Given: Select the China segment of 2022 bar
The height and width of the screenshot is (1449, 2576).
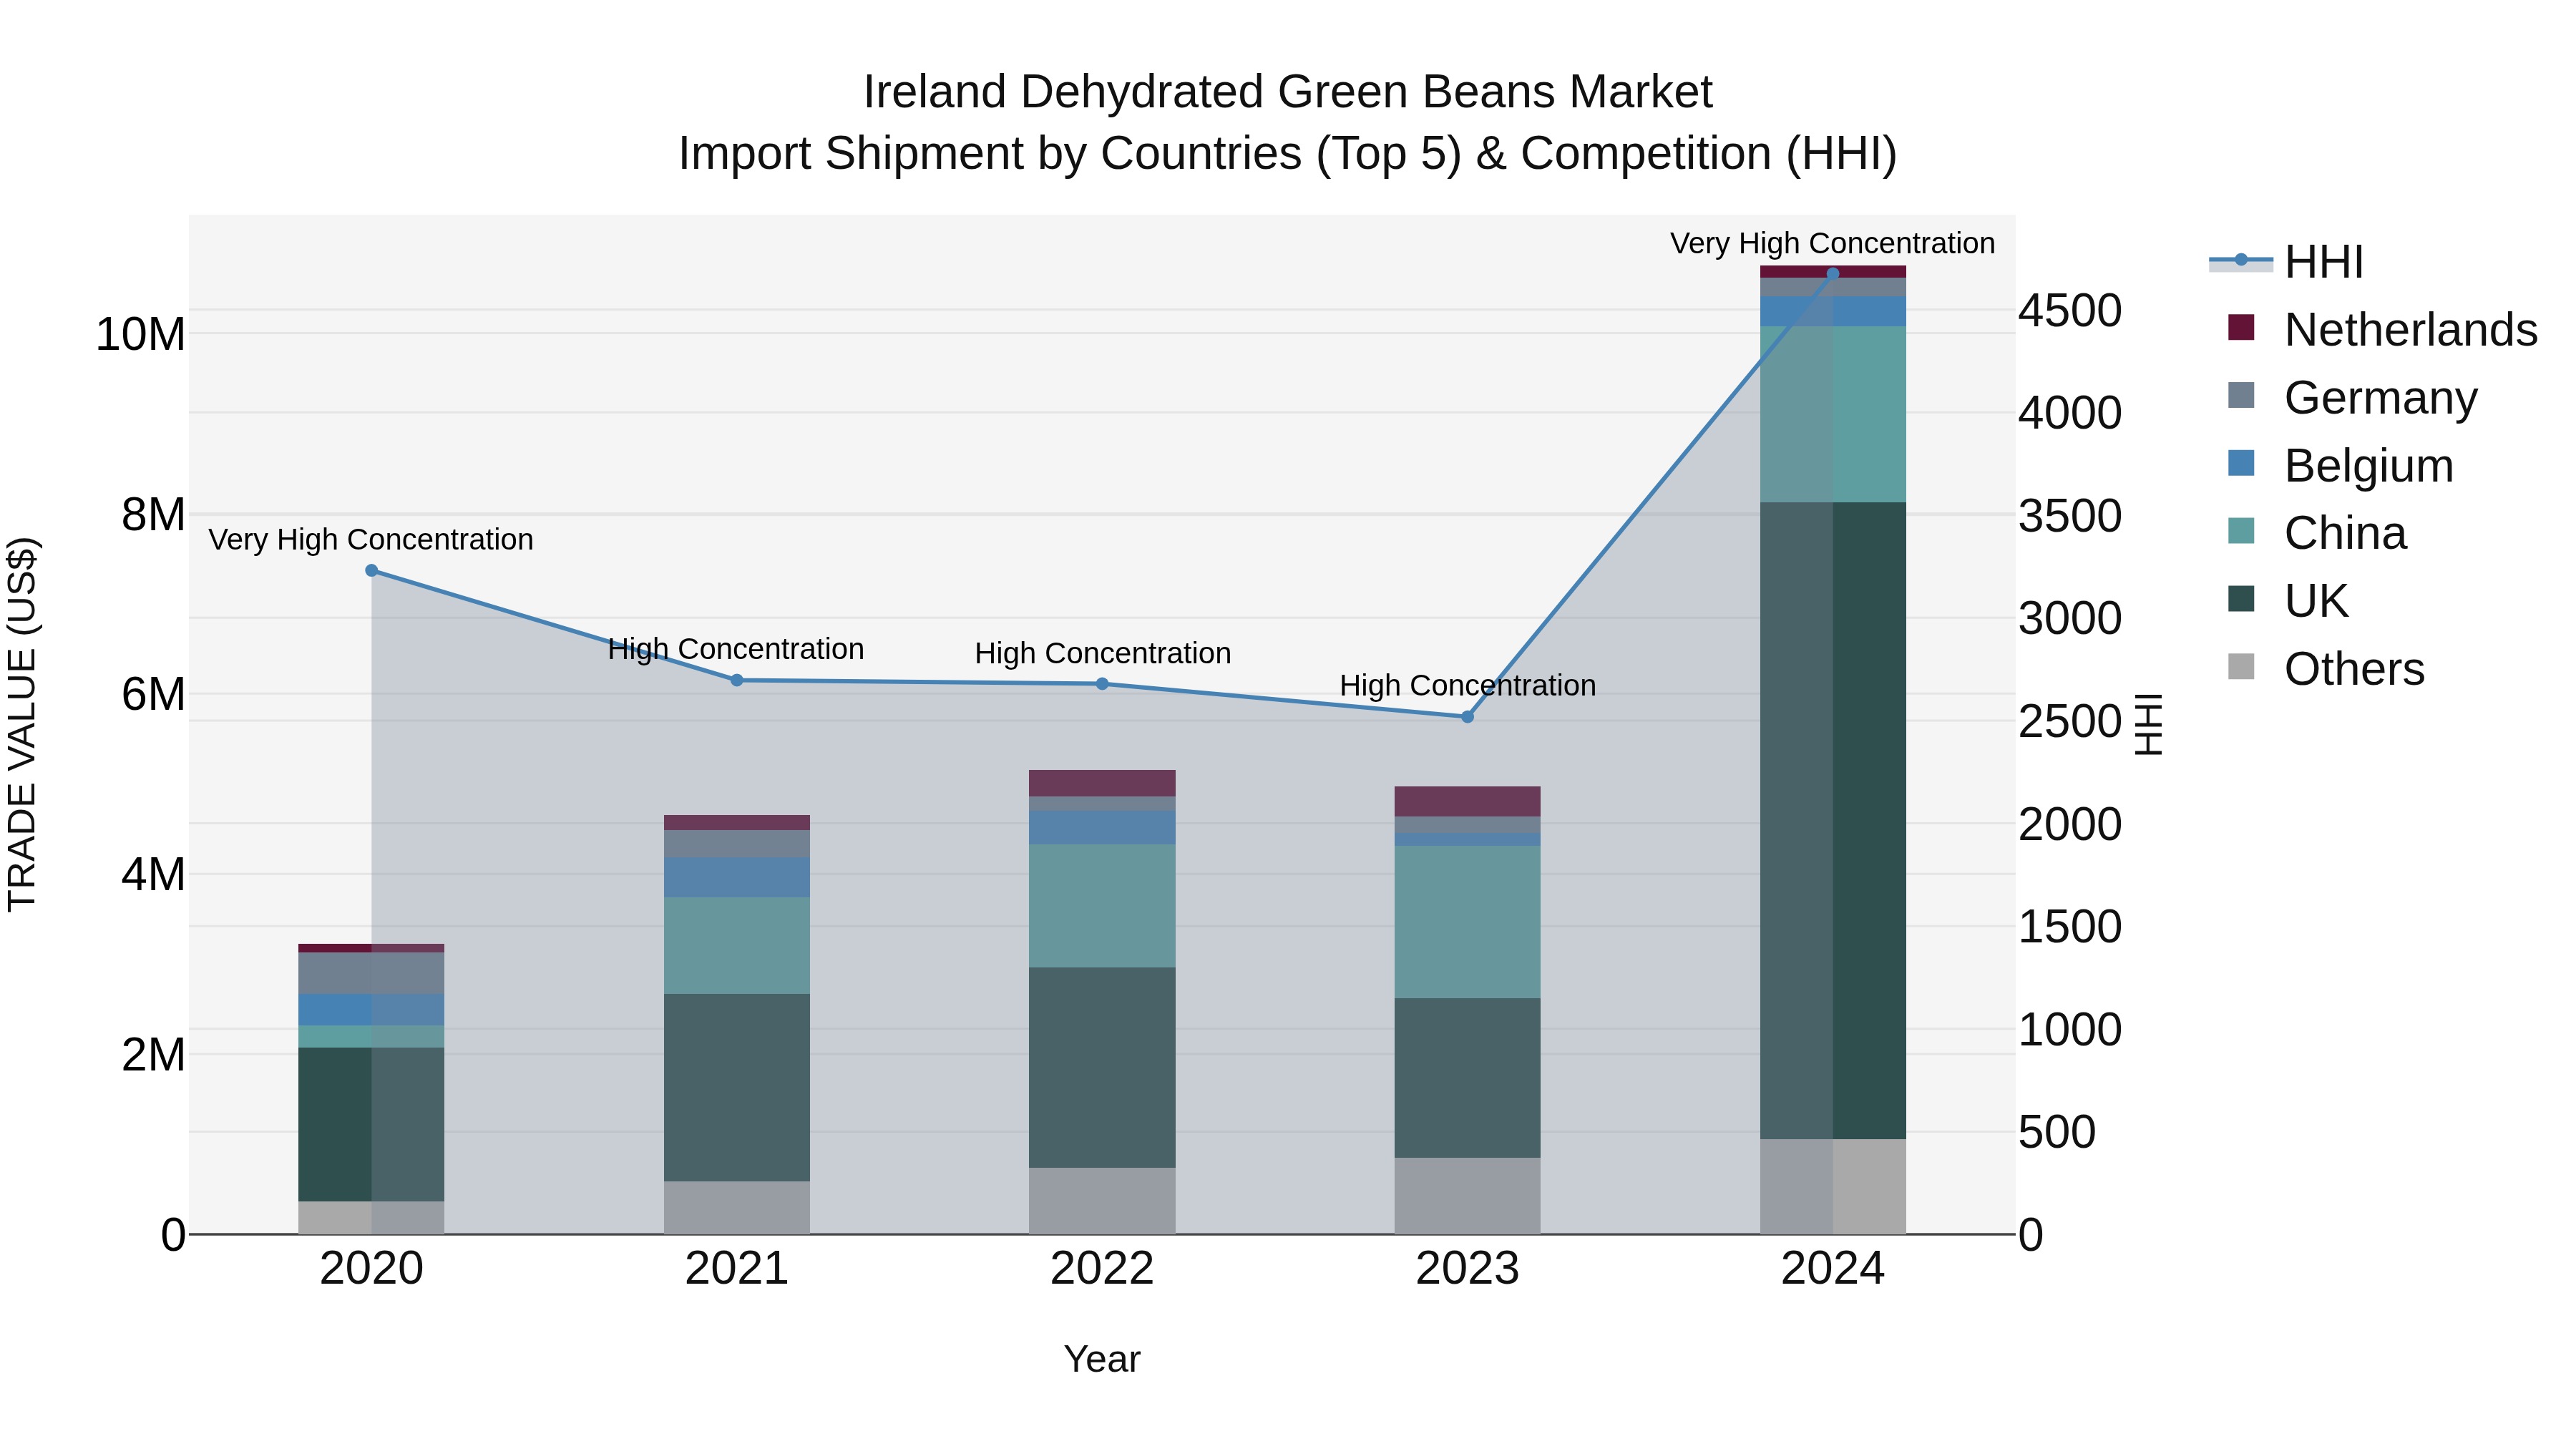Looking at the screenshot, I should (1102, 907).
